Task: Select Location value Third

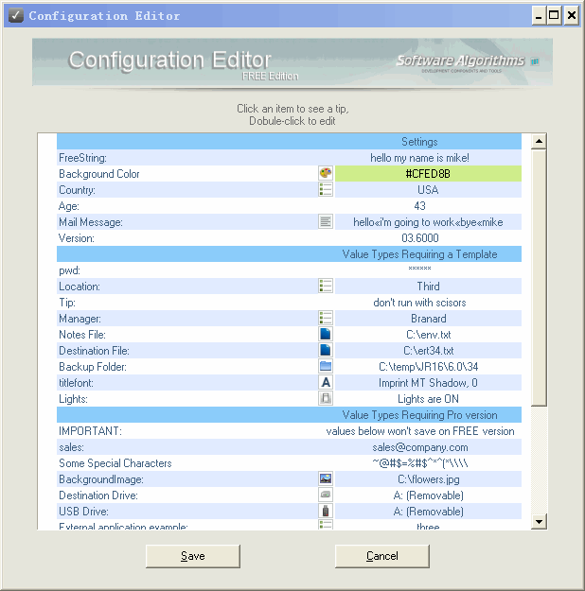Action: (428, 287)
